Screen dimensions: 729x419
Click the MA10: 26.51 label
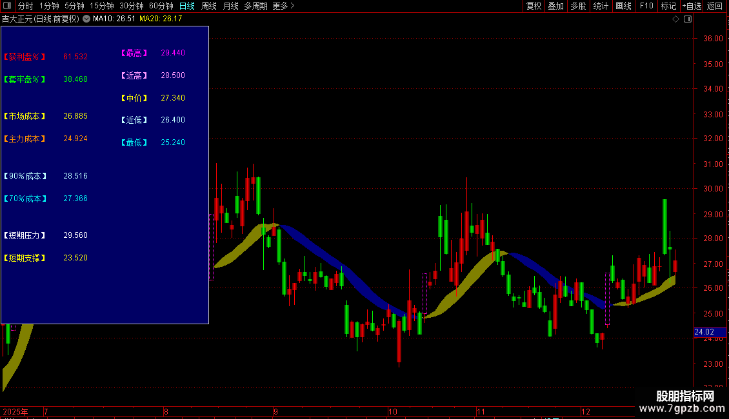point(114,19)
